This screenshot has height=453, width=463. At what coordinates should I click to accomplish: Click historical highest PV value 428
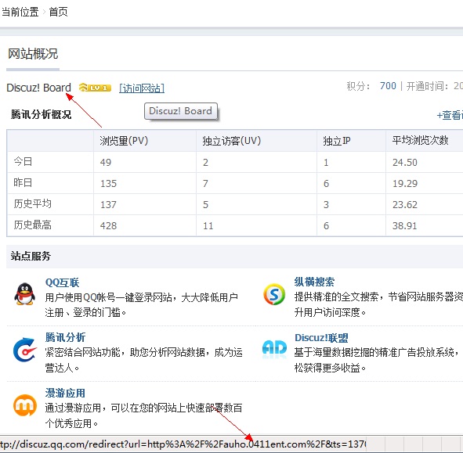[108, 226]
